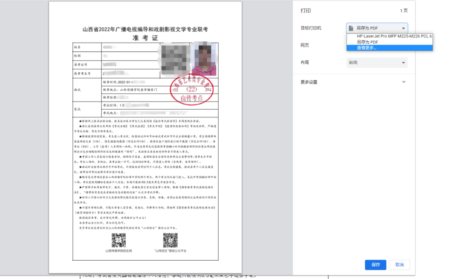
Task: Click the 打印 dialog heading
Action: tap(305, 11)
